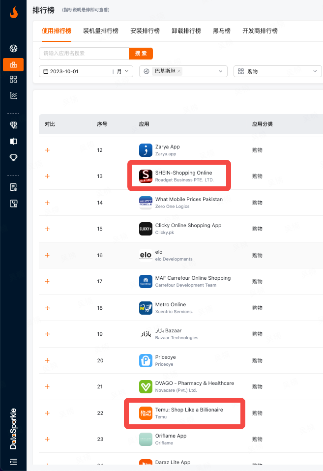Switch to the 黑马榜 tab
323x471 pixels.
(x=222, y=31)
